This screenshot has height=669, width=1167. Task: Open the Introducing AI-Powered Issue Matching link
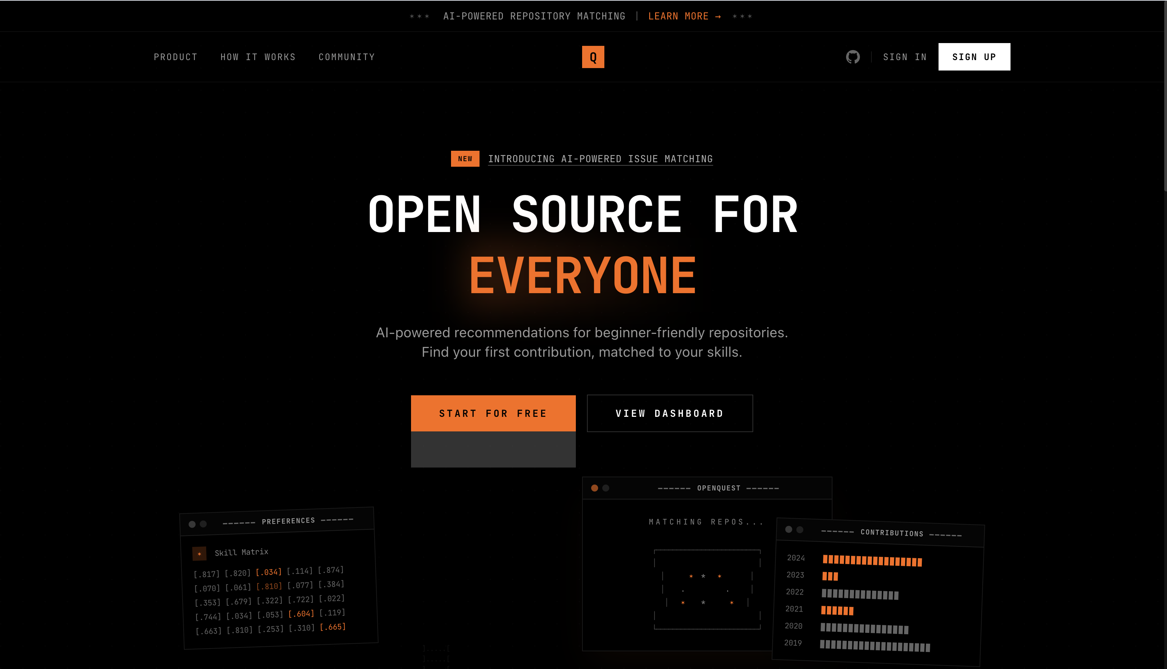[600, 159]
